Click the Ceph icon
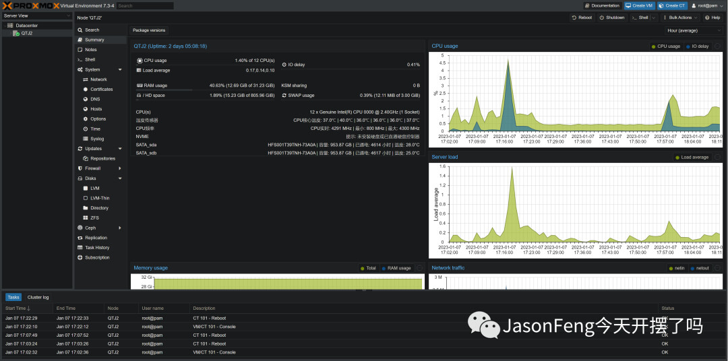Image resolution: width=728 pixels, height=361 pixels. click(x=80, y=228)
